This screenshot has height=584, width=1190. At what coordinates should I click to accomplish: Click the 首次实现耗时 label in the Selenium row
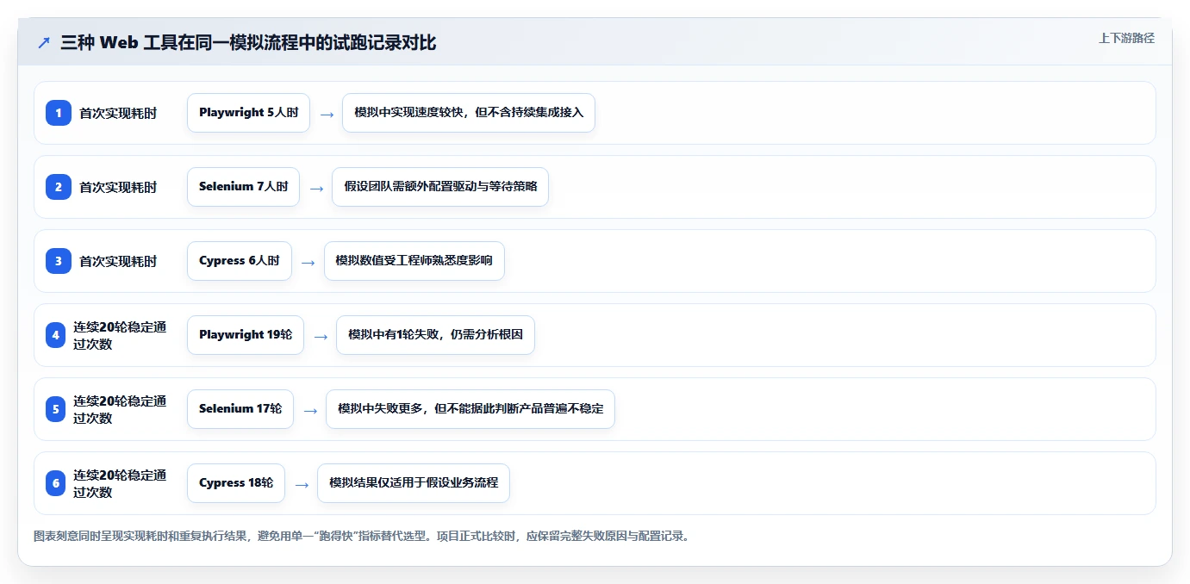[118, 188]
